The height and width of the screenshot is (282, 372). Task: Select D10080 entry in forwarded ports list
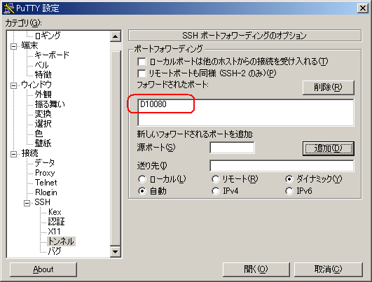click(153, 104)
